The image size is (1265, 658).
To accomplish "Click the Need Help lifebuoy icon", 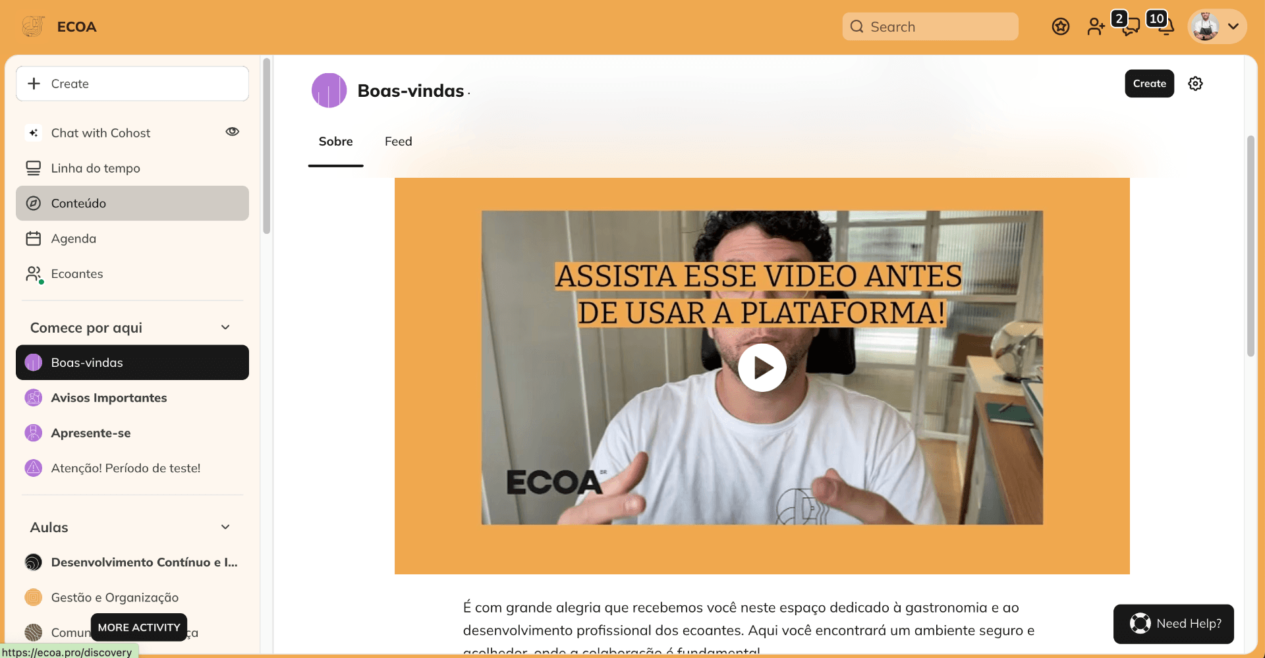I will pos(1140,624).
